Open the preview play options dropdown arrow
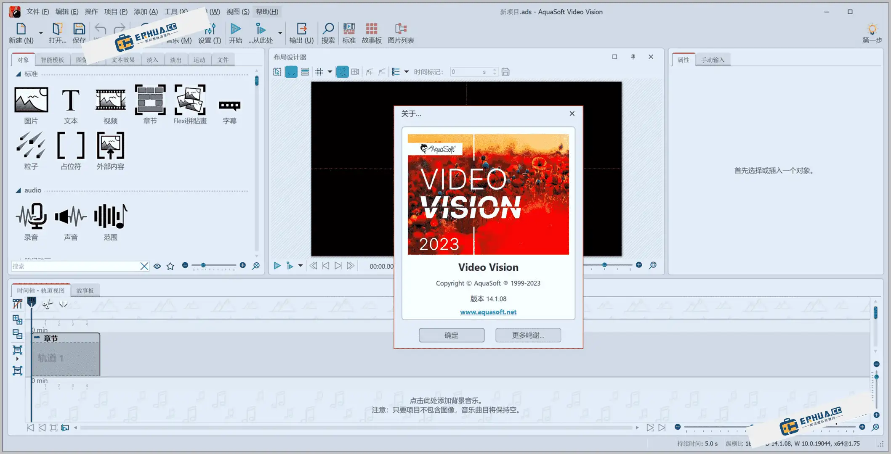Viewport: 891px width, 454px height. (300, 266)
